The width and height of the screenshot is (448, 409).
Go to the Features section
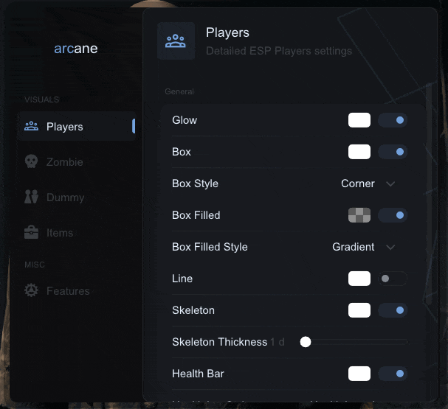[68, 291]
